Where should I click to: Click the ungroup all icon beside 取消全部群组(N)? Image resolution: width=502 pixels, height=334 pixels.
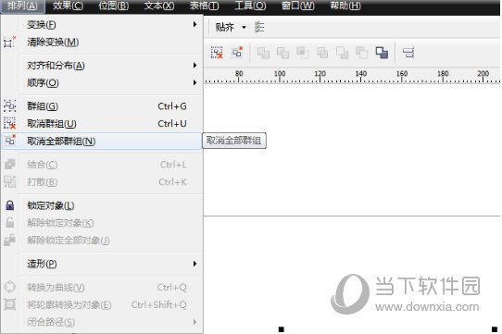pyautogui.click(x=9, y=140)
